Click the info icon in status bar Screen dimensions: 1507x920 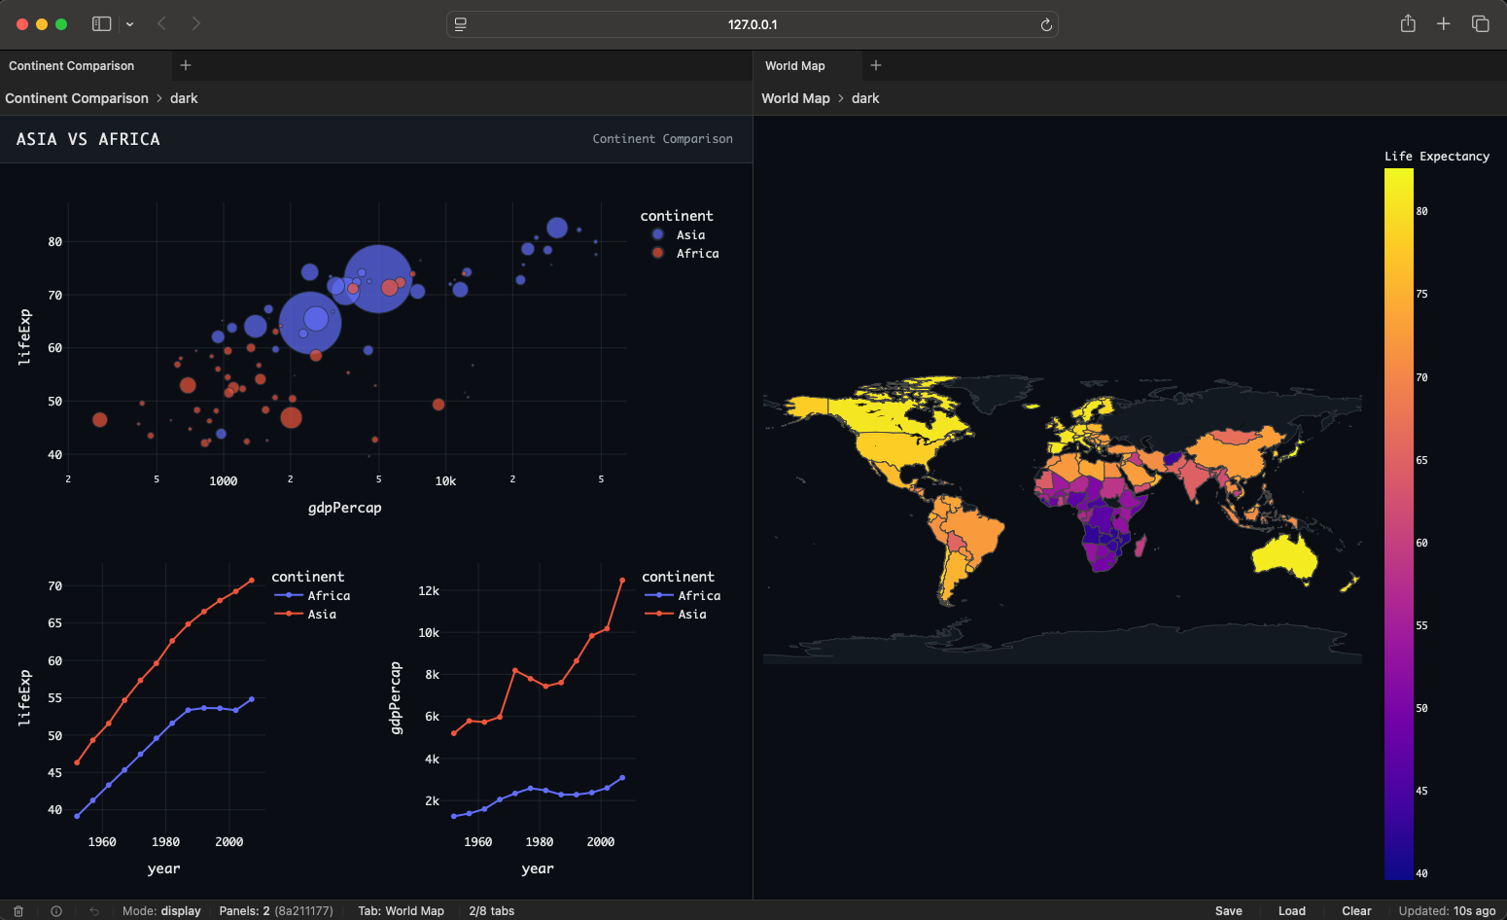pos(56,911)
